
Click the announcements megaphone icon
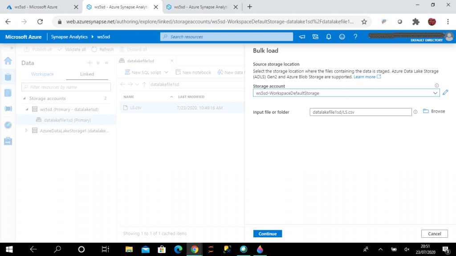click(302, 36)
